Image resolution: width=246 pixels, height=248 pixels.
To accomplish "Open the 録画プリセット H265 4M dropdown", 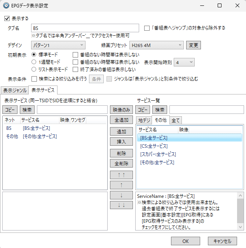I will pyautogui.click(x=157, y=45).
